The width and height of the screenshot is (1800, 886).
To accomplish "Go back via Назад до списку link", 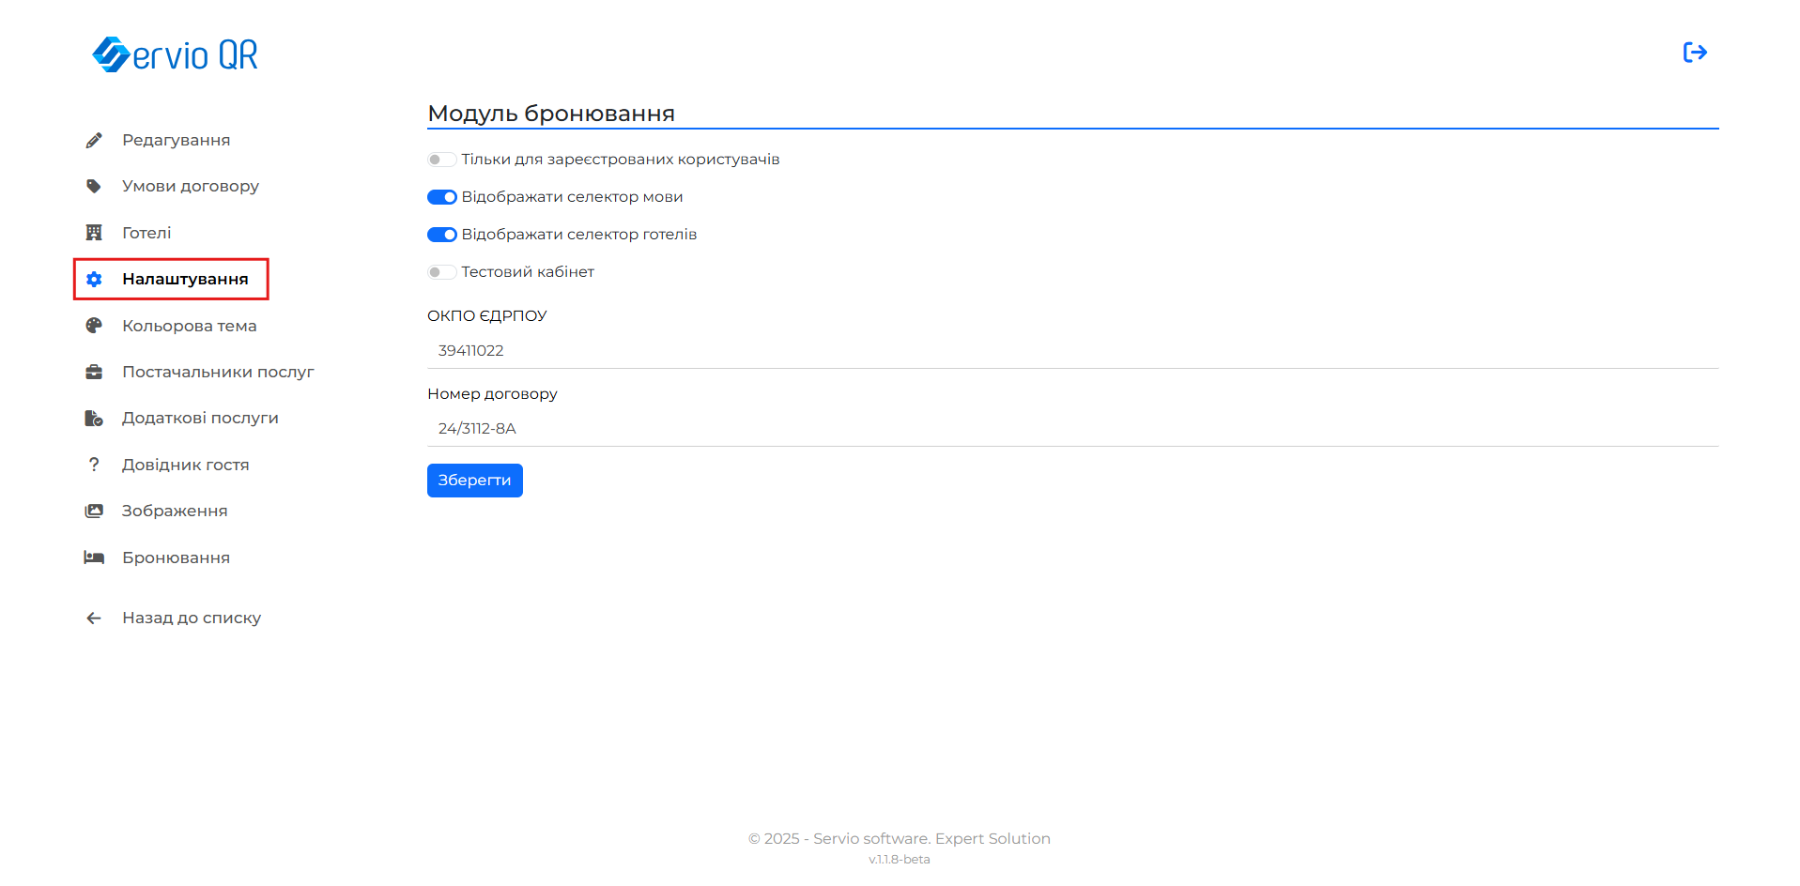I will pyautogui.click(x=192, y=619).
